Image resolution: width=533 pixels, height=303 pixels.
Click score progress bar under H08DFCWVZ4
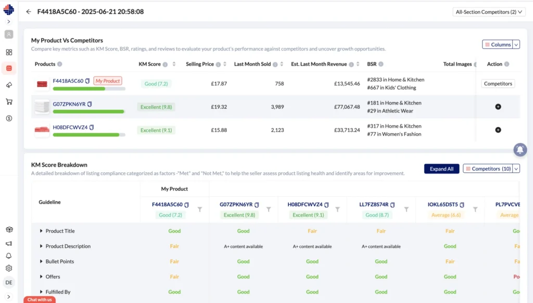tap(89, 135)
